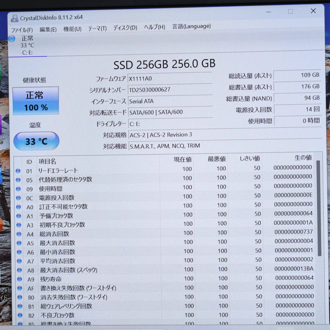Screen dimensions: 330x330
Task: Click raw value 000000000004 of 最大消去回数
Action: point(294,241)
